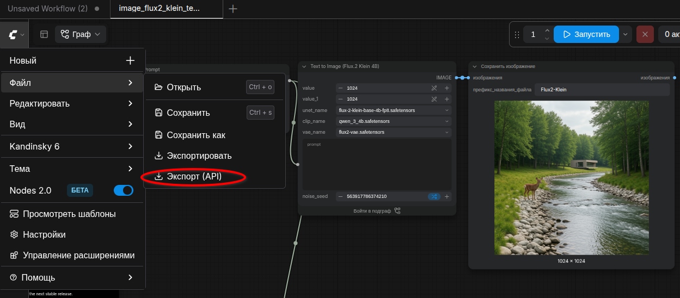680x298 pixels.
Task: Click Войти в подграф button
Action: tap(377, 211)
